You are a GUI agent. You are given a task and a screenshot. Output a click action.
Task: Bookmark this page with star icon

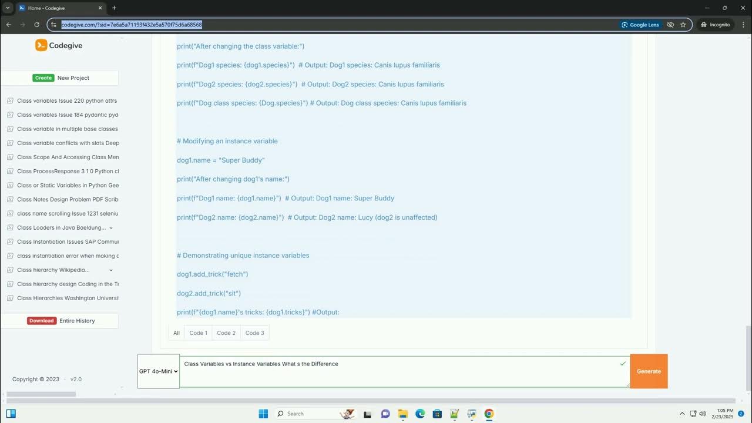pyautogui.click(x=683, y=25)
